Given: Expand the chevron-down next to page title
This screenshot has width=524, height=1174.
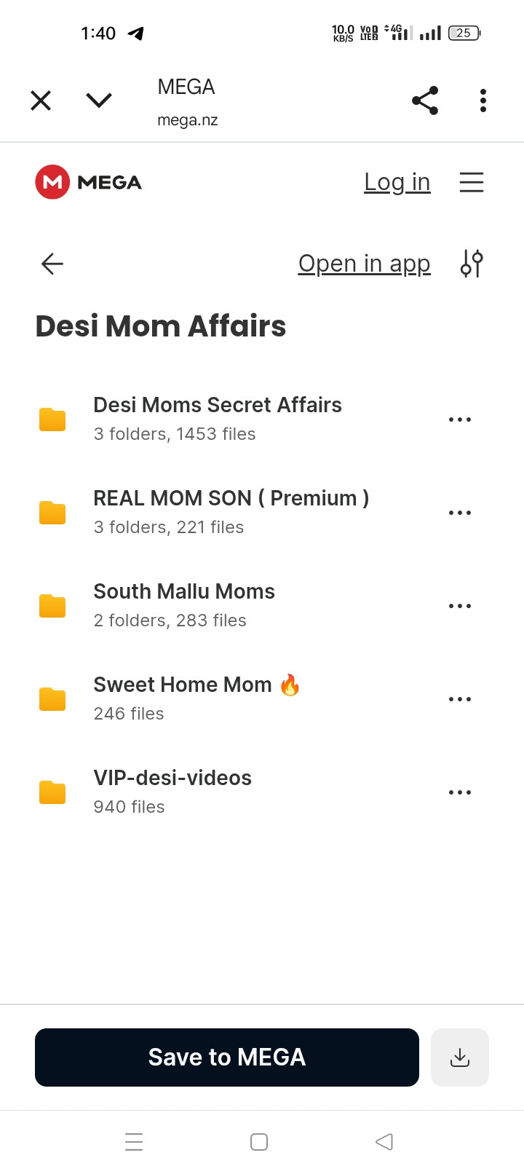Looking at the screenshot, I should point(99,101).
